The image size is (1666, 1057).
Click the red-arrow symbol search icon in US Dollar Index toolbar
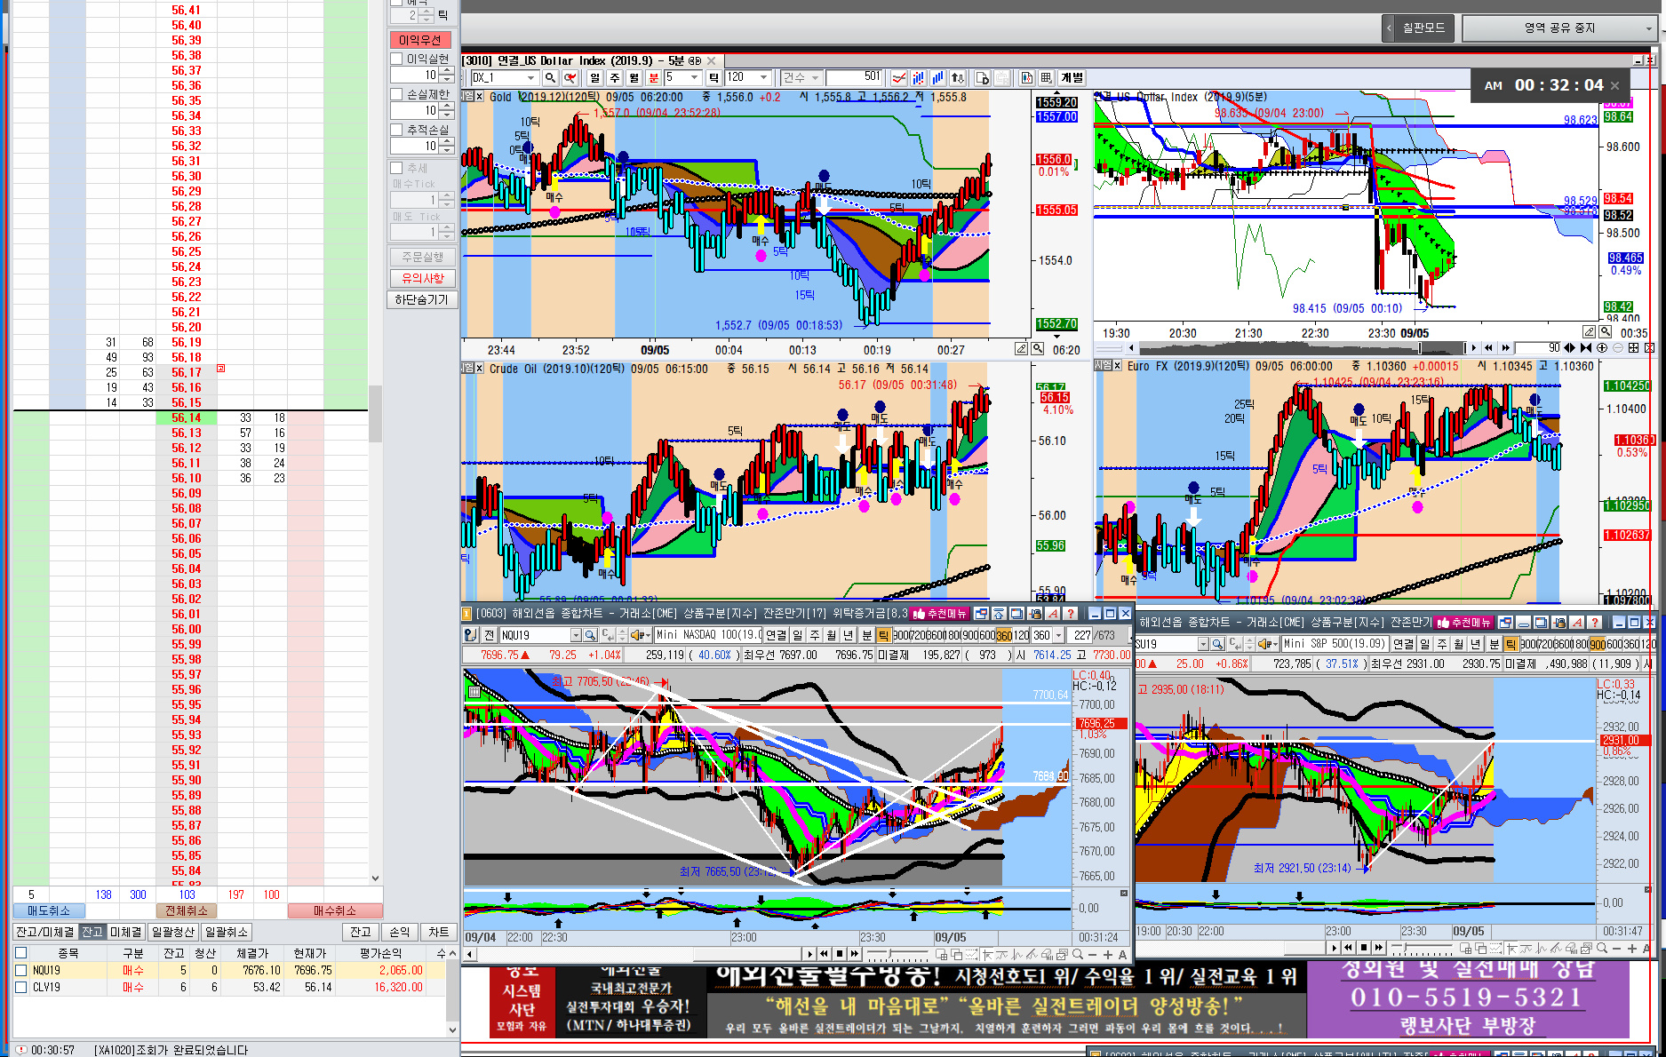point(570,78)
